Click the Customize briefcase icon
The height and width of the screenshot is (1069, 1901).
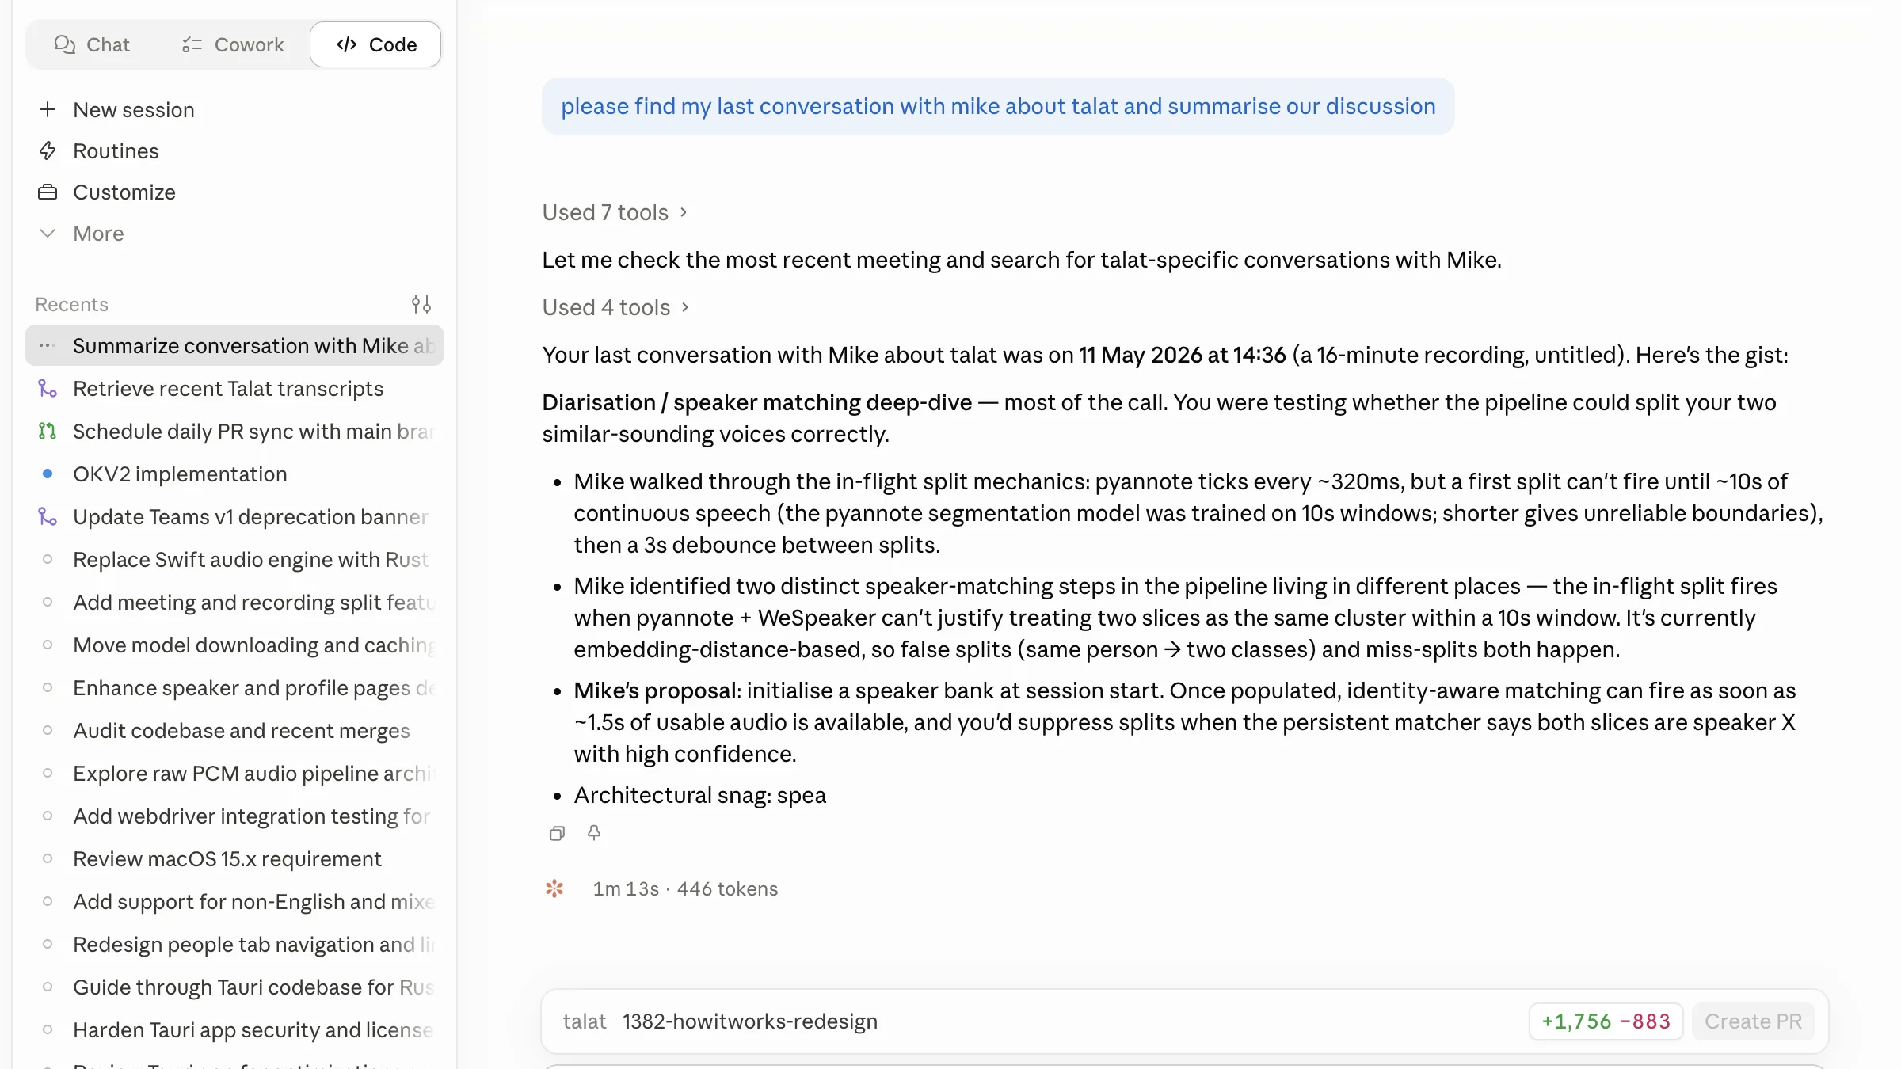pyautogui.click(x=48, y=192)
